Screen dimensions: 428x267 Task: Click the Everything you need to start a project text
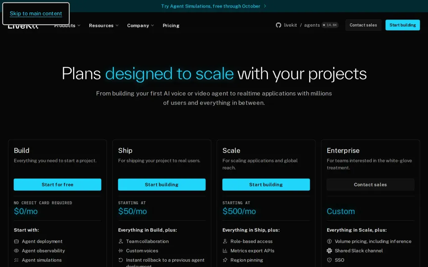(55, 161)
